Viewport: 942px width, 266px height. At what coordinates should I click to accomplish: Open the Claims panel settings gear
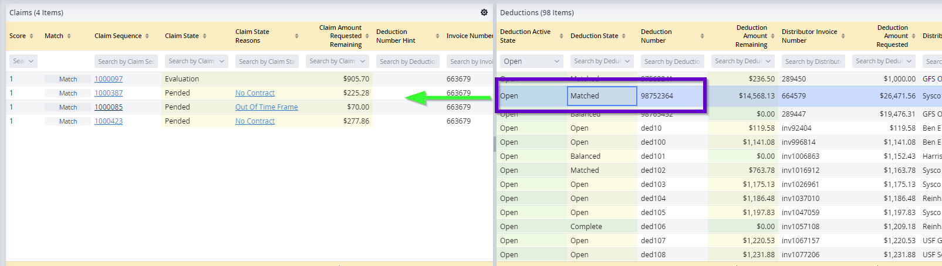(x=484, y=12)
